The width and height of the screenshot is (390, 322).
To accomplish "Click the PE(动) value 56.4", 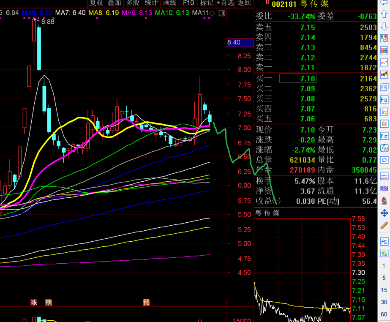I will pyautogui.click(x=370, y=201).
